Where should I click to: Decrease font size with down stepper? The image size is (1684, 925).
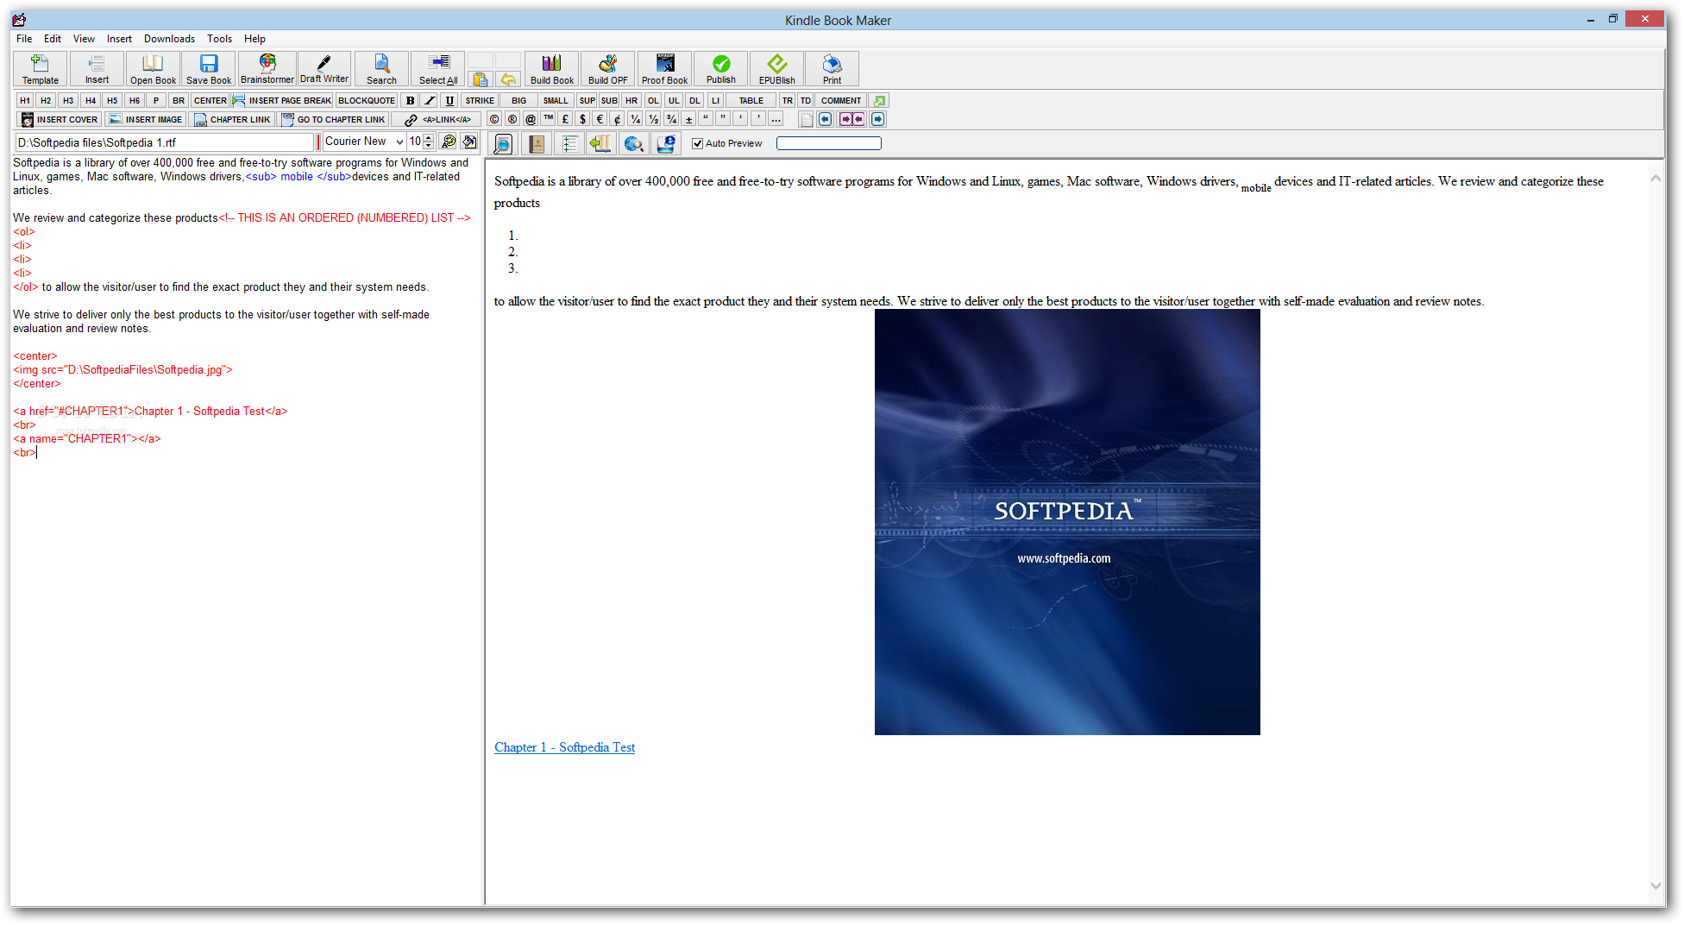point(428,146)
